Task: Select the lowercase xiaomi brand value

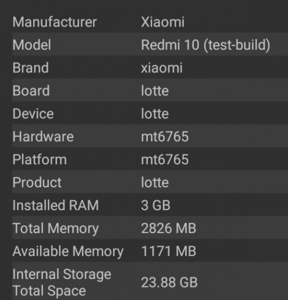Action: pyautogui.click(x=162, y=68)
